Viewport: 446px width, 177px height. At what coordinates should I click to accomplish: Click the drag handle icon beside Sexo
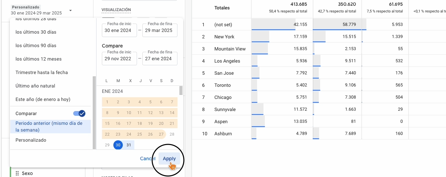[17, 173]
